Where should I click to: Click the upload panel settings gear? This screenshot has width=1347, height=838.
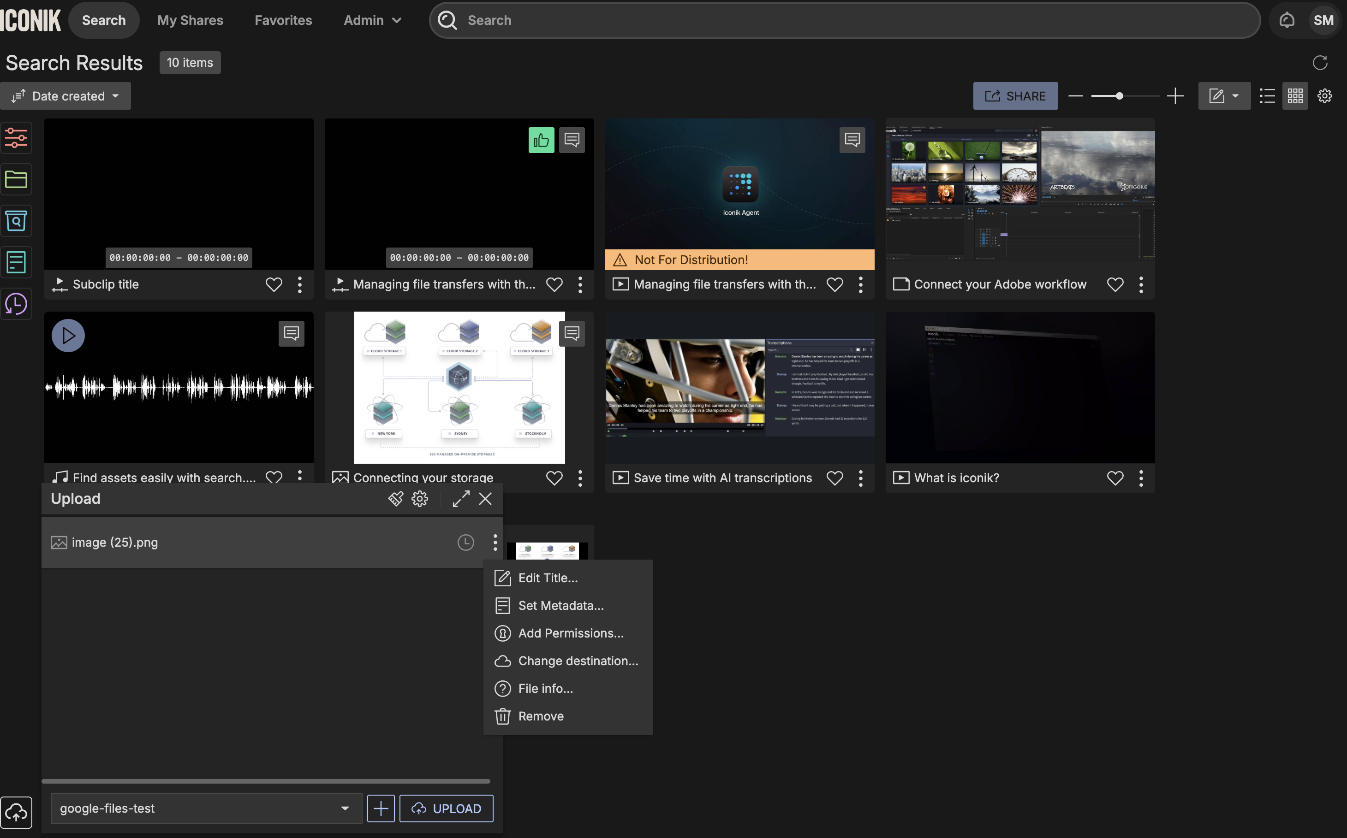pos(420,499)
